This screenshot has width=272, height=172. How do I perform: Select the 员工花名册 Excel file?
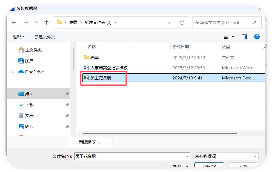pyautogui.click(x=101, y=78)
